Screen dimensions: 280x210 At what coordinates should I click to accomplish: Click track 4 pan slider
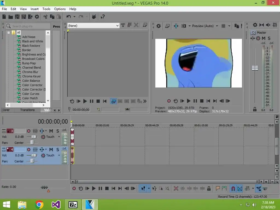[x=32, y=161]
